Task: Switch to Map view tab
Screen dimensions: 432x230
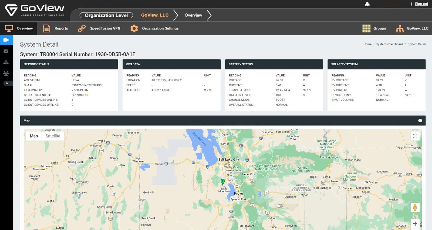Action: tap(34, 136)
